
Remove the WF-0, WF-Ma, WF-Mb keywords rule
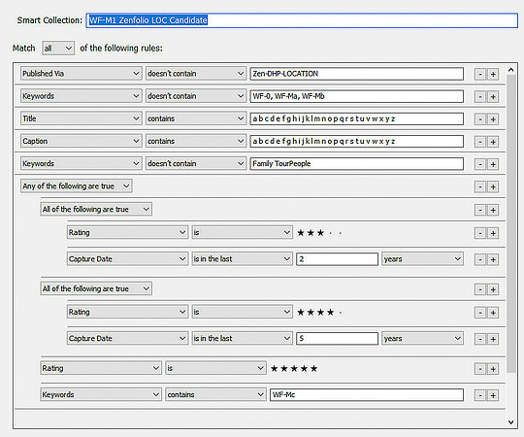(x=480, y=97)
